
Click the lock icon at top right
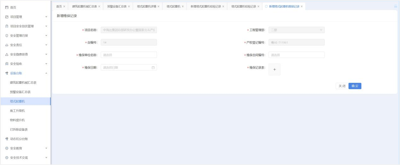point(395,6)
